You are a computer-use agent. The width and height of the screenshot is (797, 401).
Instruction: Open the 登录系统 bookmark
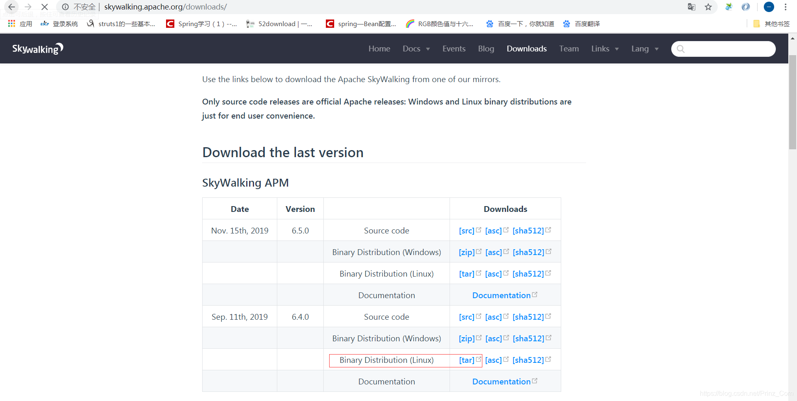(x=59, y=24)
